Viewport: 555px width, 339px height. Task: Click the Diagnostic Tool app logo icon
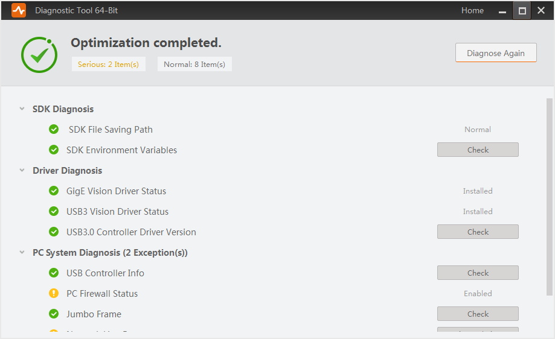tap(19, 10)
